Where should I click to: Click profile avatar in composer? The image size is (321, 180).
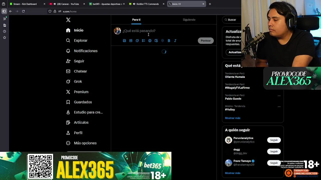pyautogui.click(x=117, y=31)
